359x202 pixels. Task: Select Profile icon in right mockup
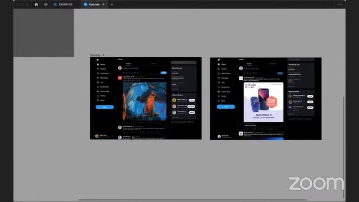coord(219,96)
